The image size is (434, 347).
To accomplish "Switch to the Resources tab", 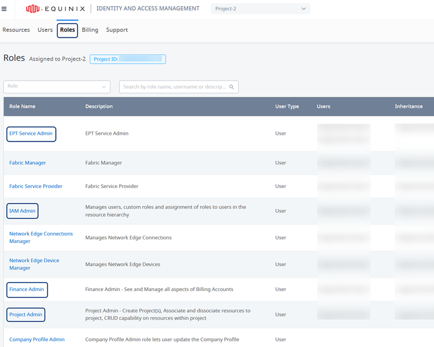I will click(x=16, y=30).
